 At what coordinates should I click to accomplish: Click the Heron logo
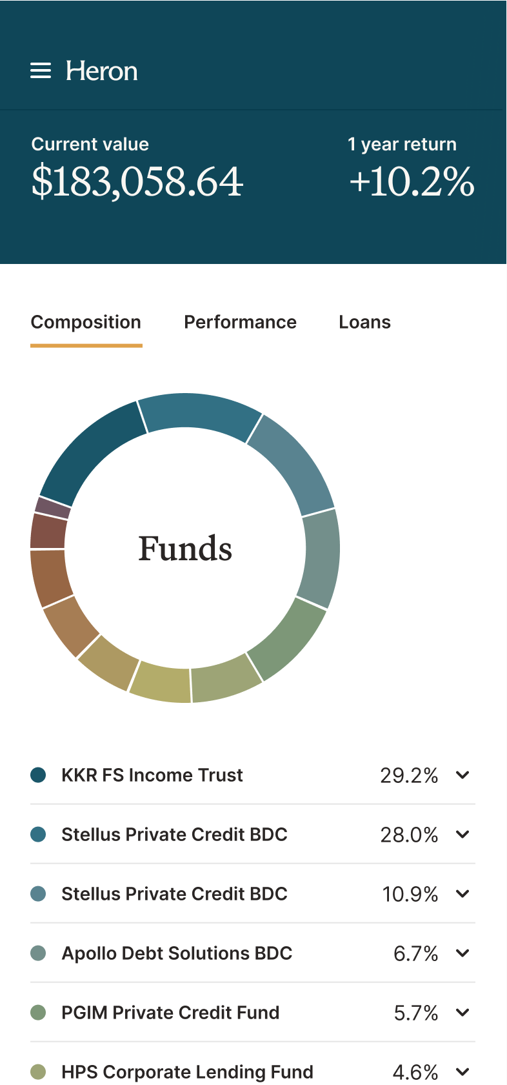[x=102, y=71]
